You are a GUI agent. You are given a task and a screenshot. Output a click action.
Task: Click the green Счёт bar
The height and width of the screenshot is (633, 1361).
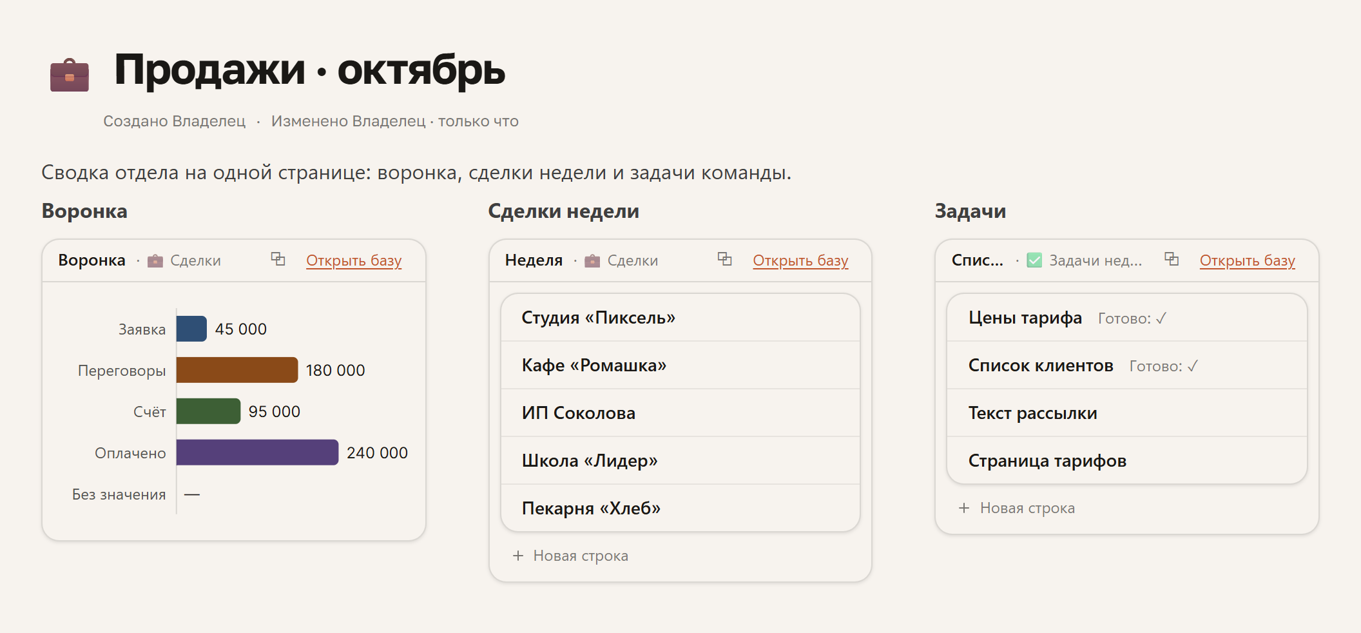coord(208,411)
